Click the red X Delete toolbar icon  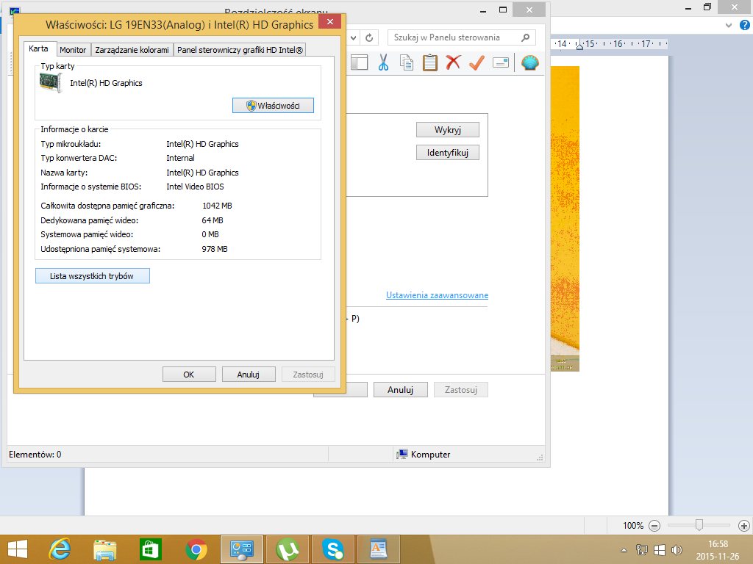click(453, 62)
